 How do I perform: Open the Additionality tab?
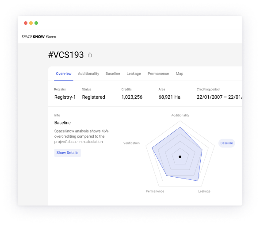pos(88,74)
